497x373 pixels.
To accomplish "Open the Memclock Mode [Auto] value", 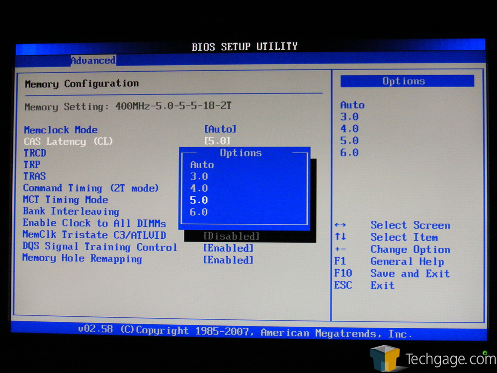I will pyautogui.click(x=220, y=129).
